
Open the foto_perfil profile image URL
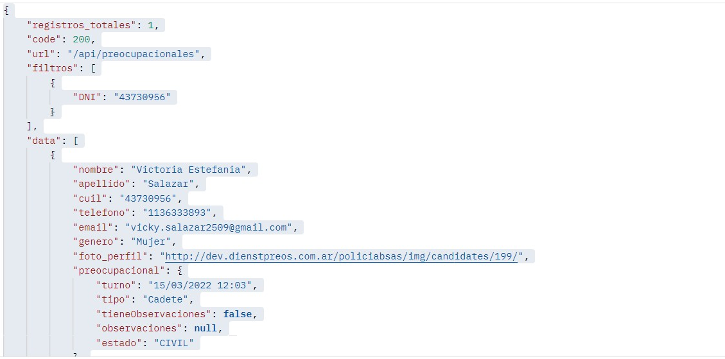pos(342,256)
